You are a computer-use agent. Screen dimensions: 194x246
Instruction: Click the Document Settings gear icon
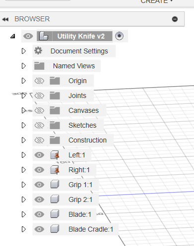pyautogui.click(x=38, y=50)
